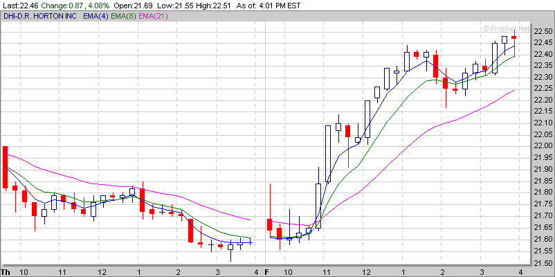Click the 22.10 price axis label
This screenshot has width=555, height=277.
point(543,123)
